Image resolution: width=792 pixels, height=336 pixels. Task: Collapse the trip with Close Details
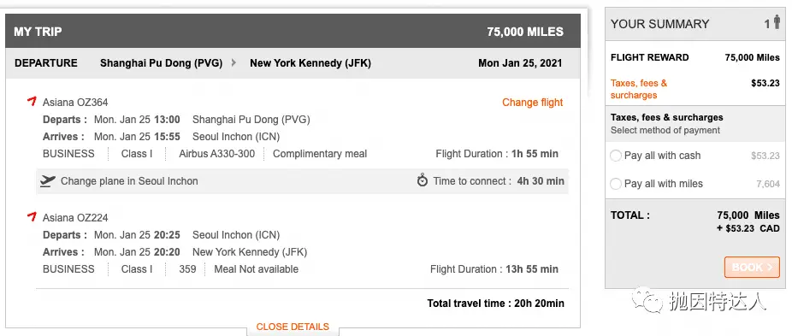[293, 327]
